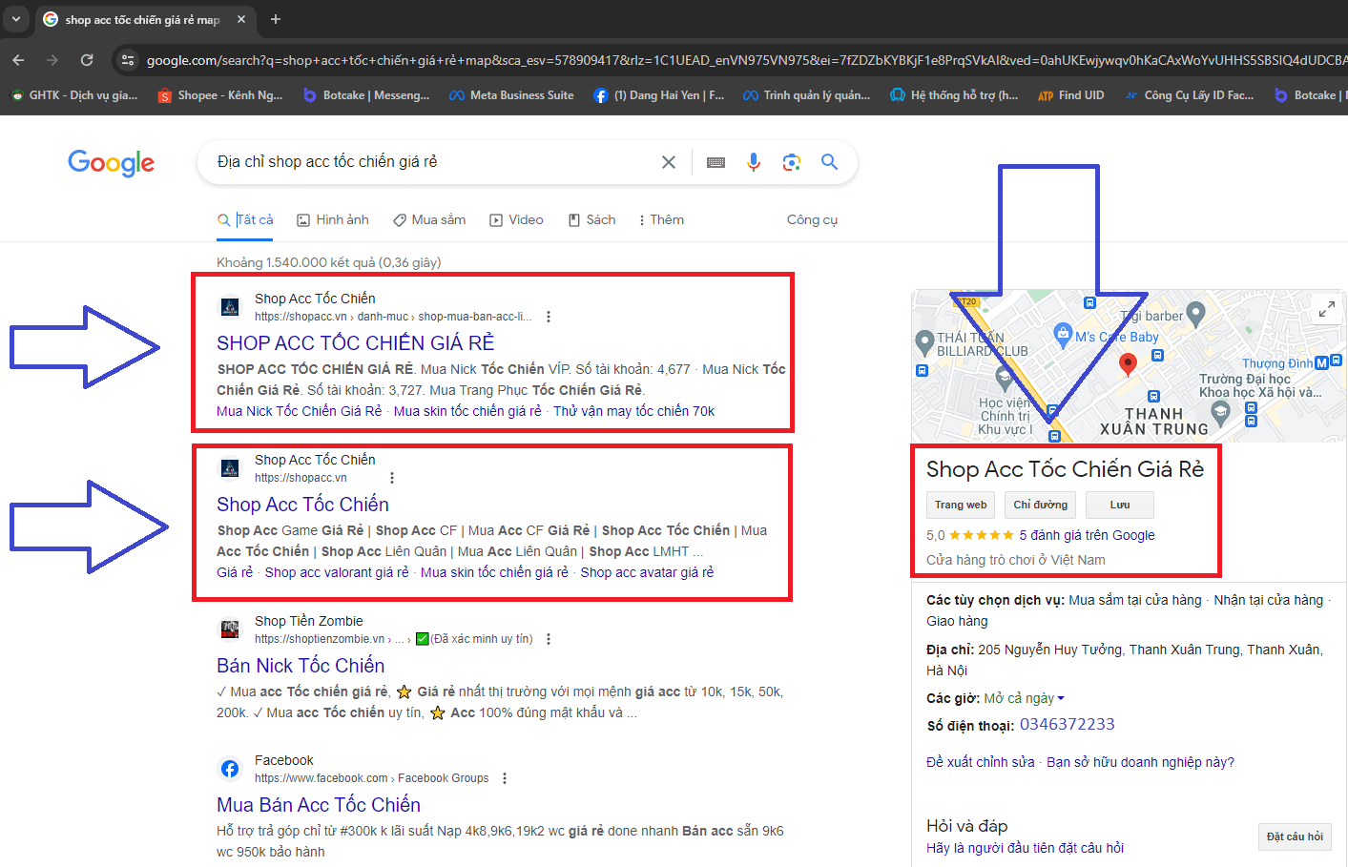
Task: Open options menu for second shopacc.vn result
Action: click(x=392, y=478)
